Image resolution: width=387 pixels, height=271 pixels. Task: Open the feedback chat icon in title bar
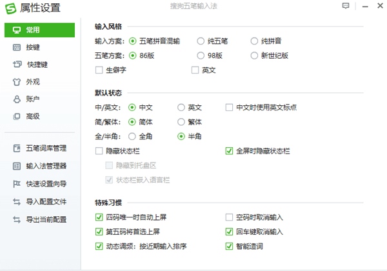(346, 6)
